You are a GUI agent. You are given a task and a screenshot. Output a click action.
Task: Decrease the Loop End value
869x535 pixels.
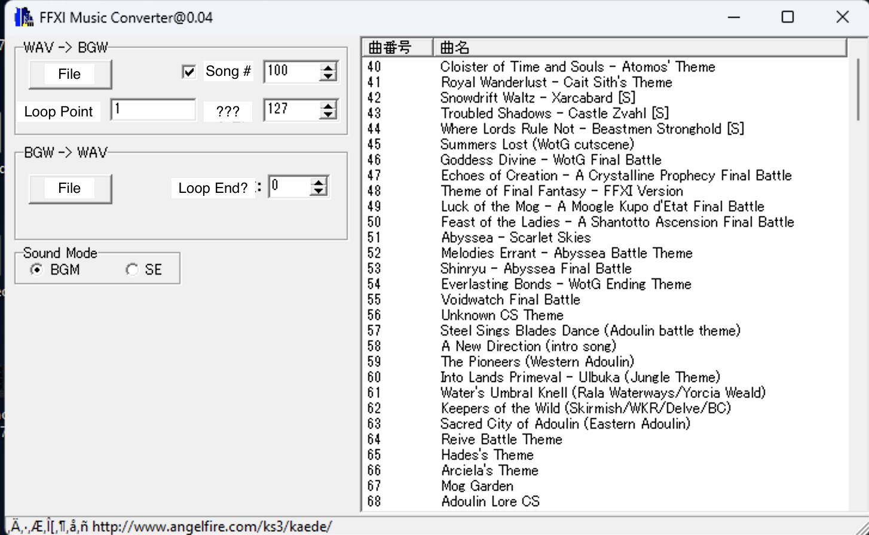319,191
